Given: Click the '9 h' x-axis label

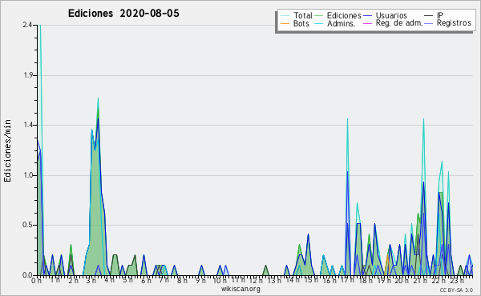Looking at the screenshot, I should [200, 280].
